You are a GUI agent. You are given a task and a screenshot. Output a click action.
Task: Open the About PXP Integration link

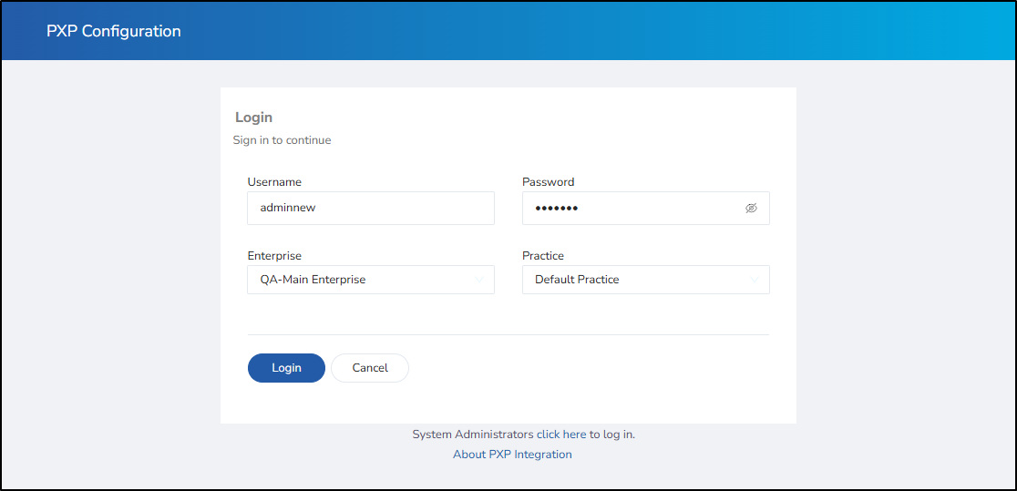click(x=512, y=454)
